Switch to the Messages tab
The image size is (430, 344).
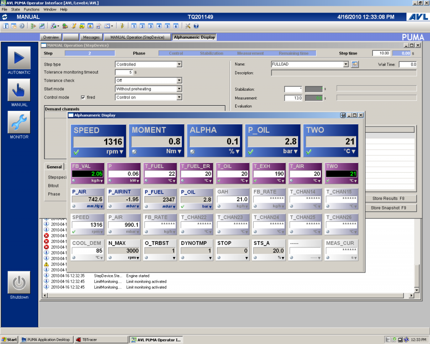91,37
